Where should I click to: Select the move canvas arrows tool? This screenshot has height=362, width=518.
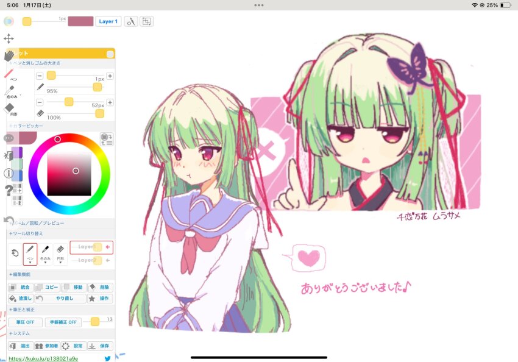click(9, 38)
